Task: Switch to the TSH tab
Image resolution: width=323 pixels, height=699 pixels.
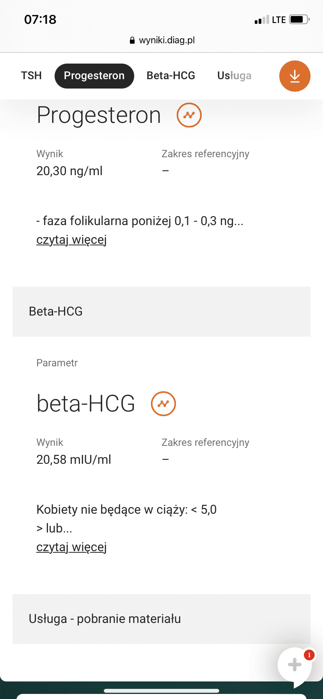Action: click(x=31, y=76)
